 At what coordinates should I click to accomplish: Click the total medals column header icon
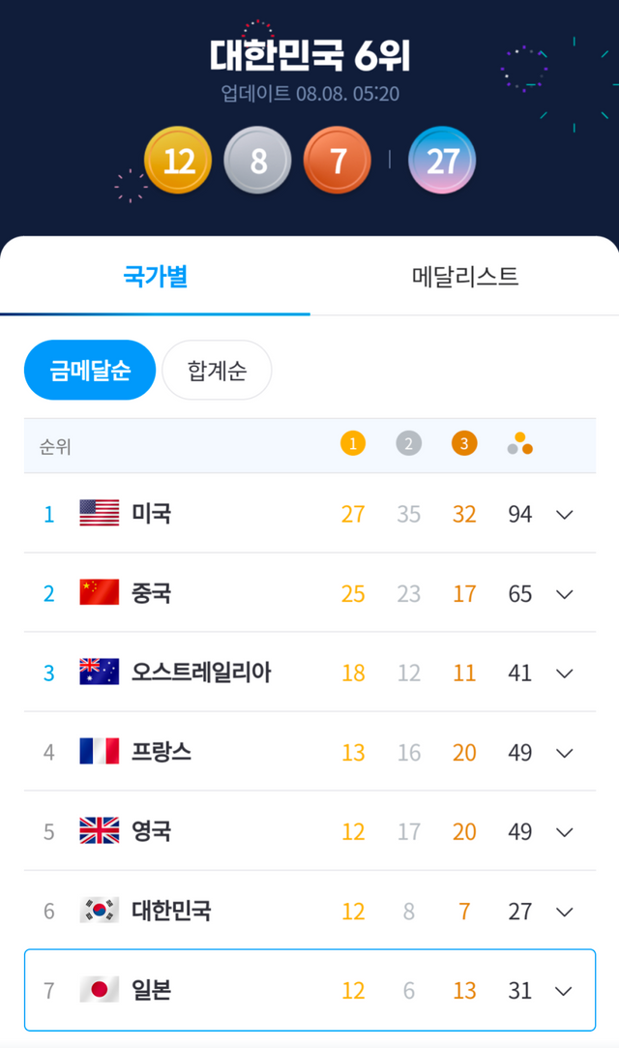(x=520, y=444)
